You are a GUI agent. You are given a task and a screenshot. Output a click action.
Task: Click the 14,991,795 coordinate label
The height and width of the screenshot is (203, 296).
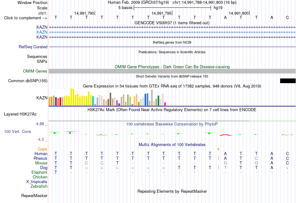[161, 13]
